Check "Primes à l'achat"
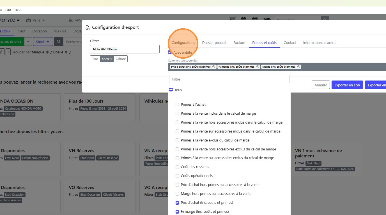Screen dimensions: 386x215 (x=177, y=105)
